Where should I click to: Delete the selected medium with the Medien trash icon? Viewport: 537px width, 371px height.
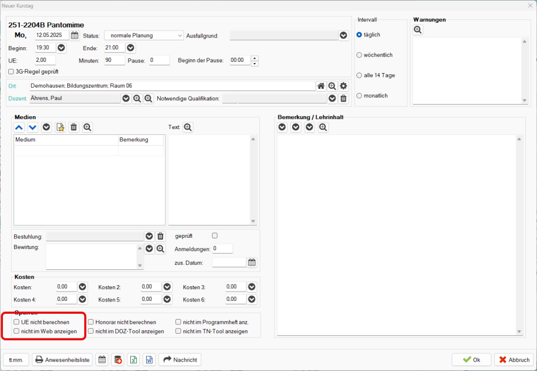74,127
